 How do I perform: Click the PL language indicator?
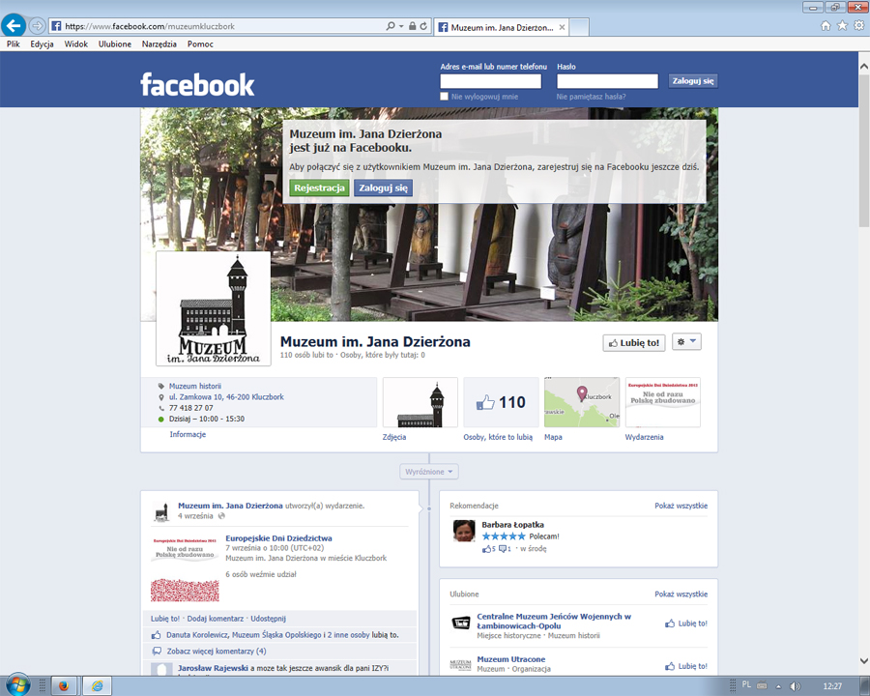coord(746,685)
